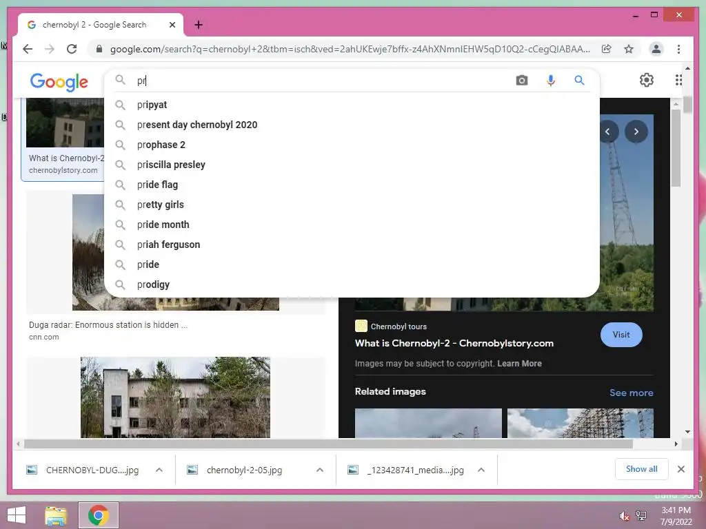Click the Visit button
This screenshot has width=706, height=529.
pyautogui.click(x=621, y=335)
